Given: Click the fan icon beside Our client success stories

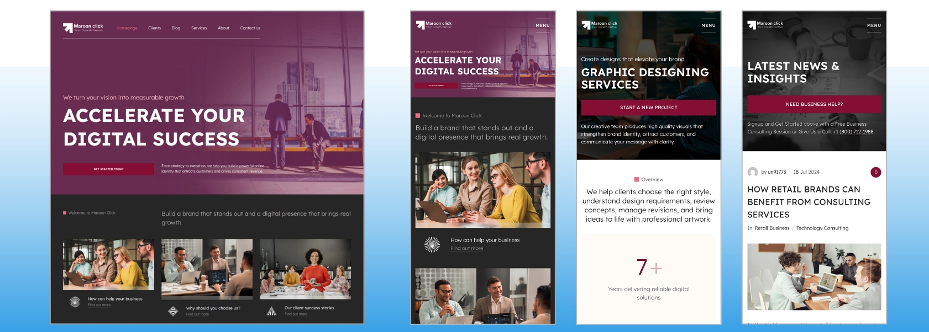Looking at the screenshot, I should tap(271, 311).
